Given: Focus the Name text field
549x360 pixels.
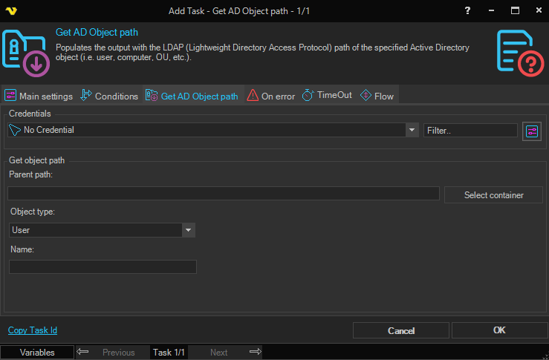Looking at the screenshot, I should tap(103, 266).
